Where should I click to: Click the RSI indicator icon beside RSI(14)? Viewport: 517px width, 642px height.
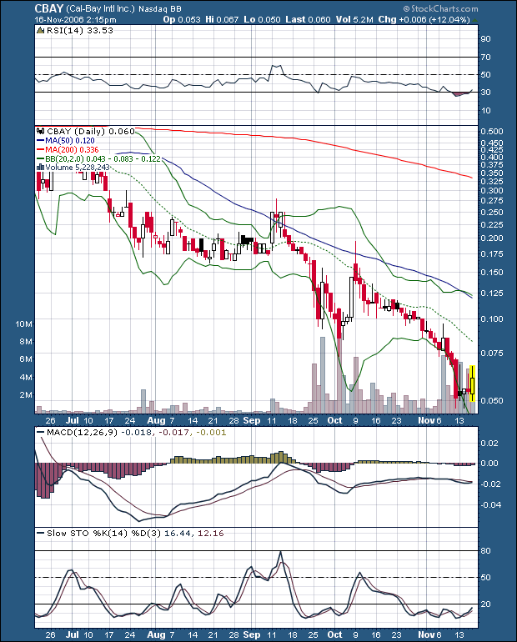point(41,30)
